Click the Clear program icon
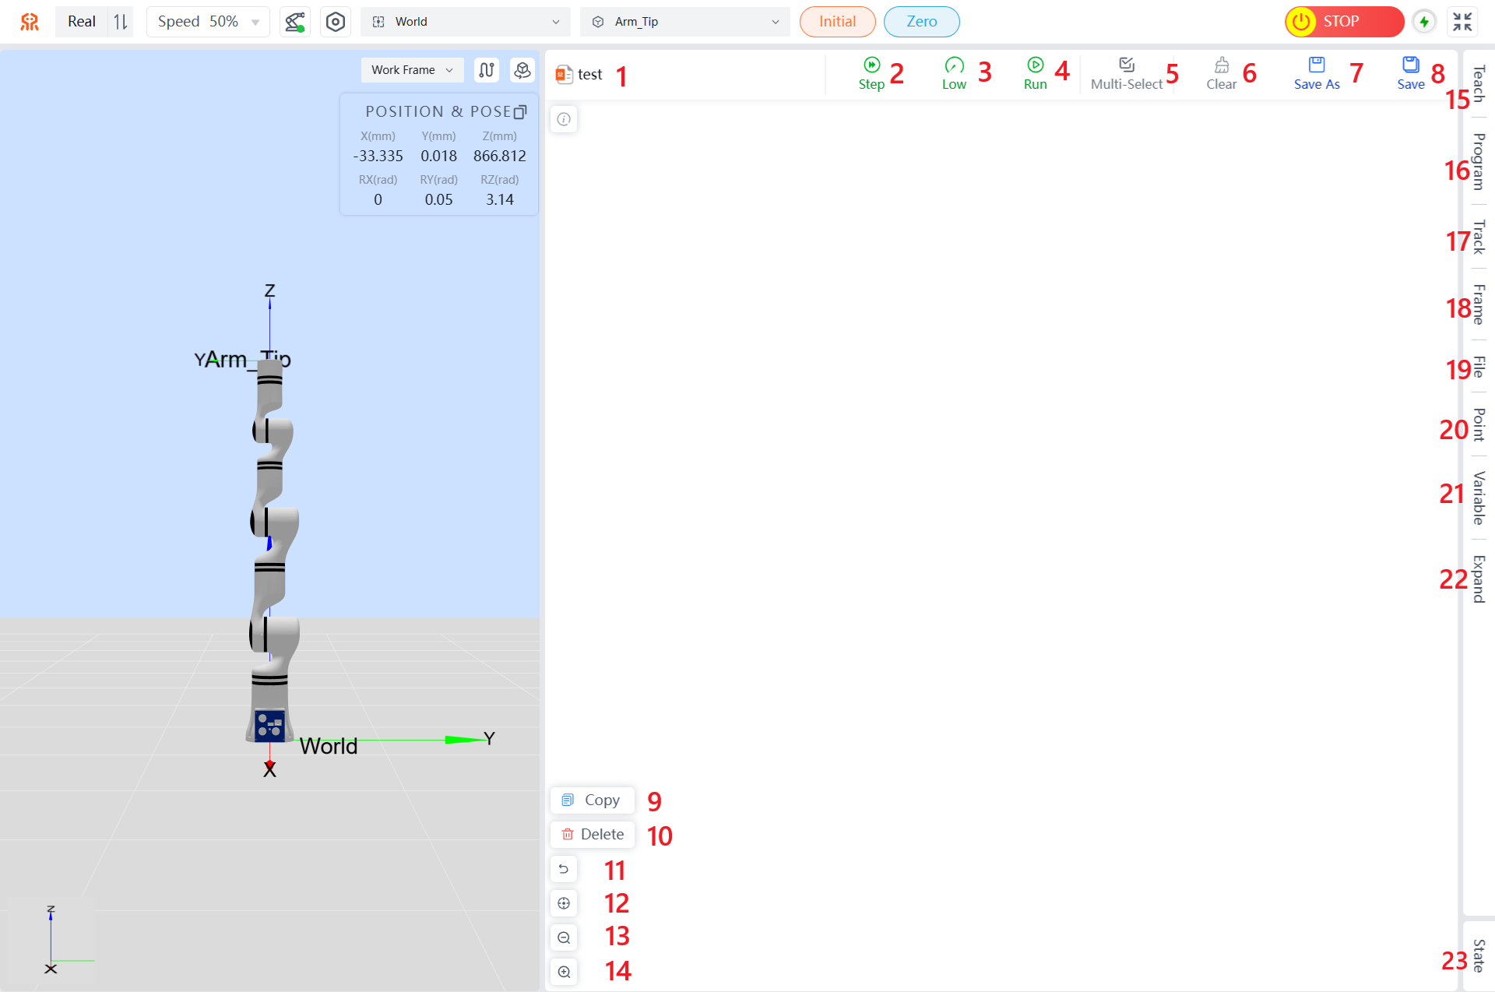Image resolution: width=1495 pixels, height=992 pixels. 1221,65
